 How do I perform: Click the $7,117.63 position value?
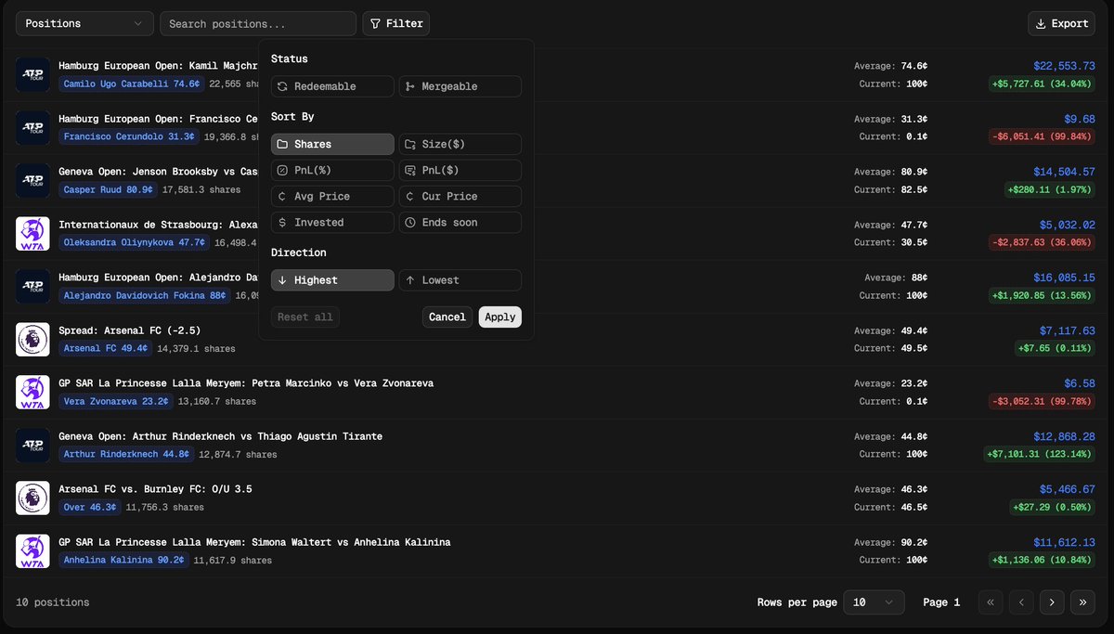tap(1067, 330)
